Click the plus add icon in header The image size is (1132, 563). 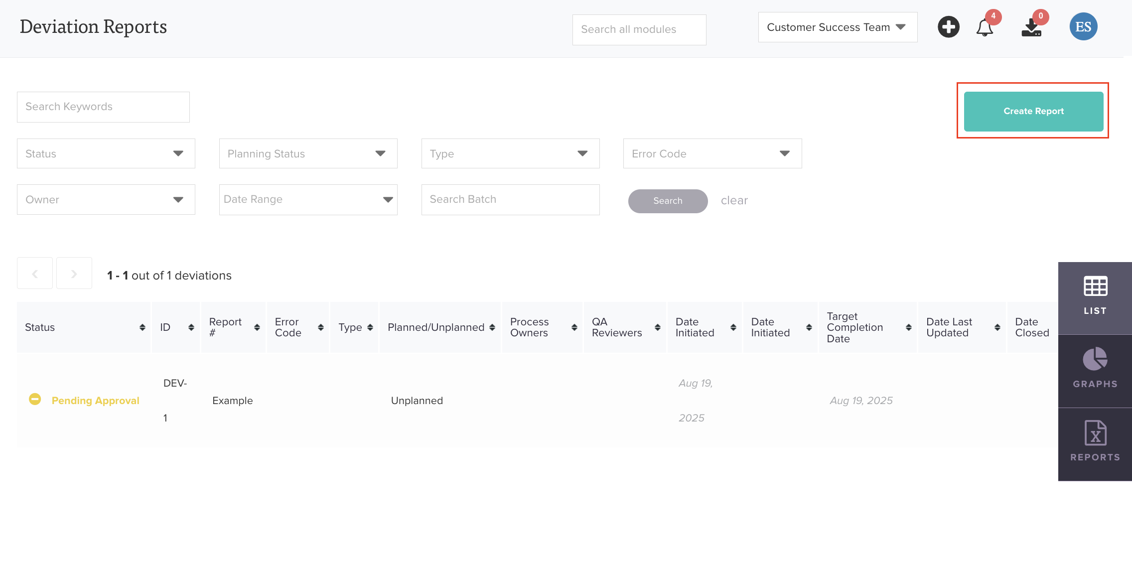948,27
